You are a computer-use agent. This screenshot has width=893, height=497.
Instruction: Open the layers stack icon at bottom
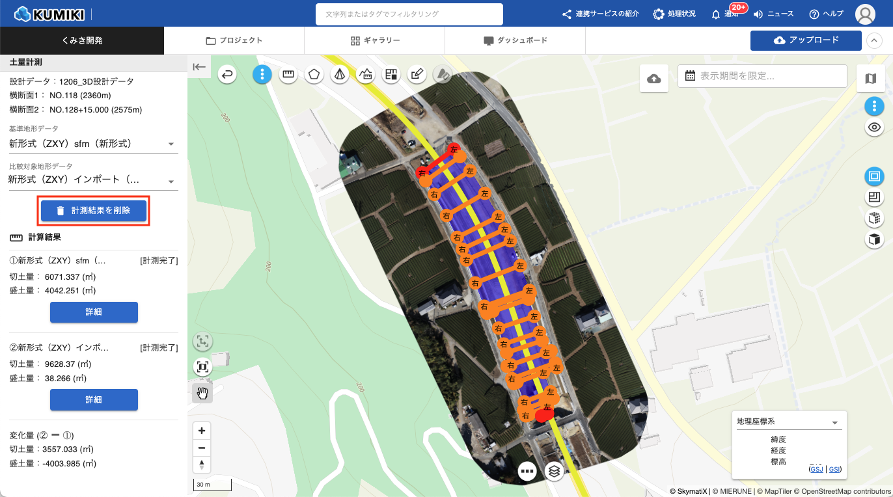(x=554, y=470)
